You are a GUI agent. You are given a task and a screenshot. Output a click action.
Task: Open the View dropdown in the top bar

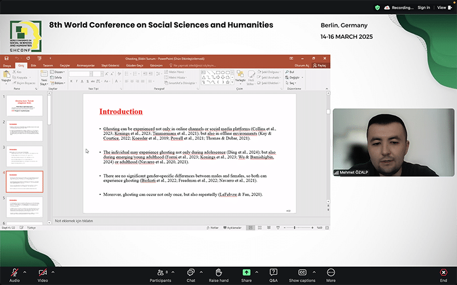coord(443,7)
